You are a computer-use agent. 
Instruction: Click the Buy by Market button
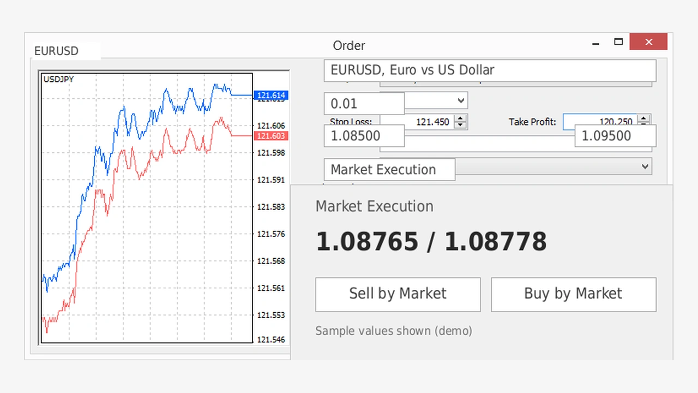click(x=573, y=295)
